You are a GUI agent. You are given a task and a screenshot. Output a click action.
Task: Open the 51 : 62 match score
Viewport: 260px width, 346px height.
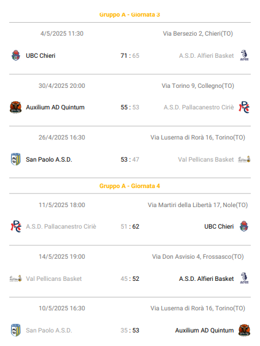tap(130, 226)
